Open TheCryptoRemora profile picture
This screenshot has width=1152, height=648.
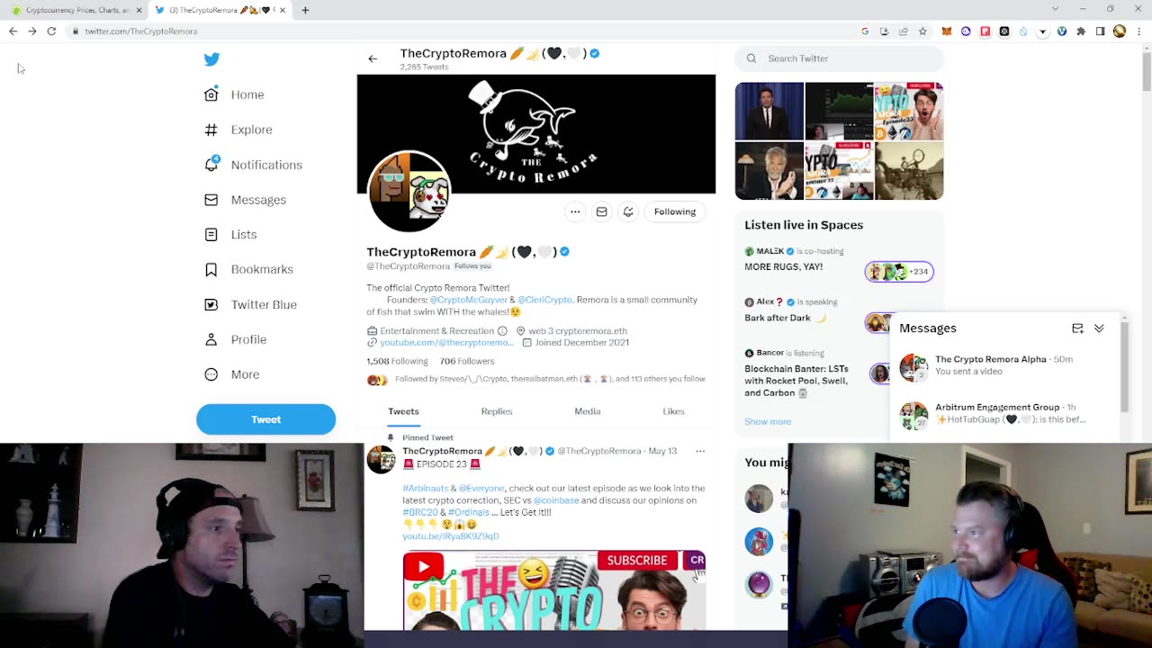[x=409, y=192]
